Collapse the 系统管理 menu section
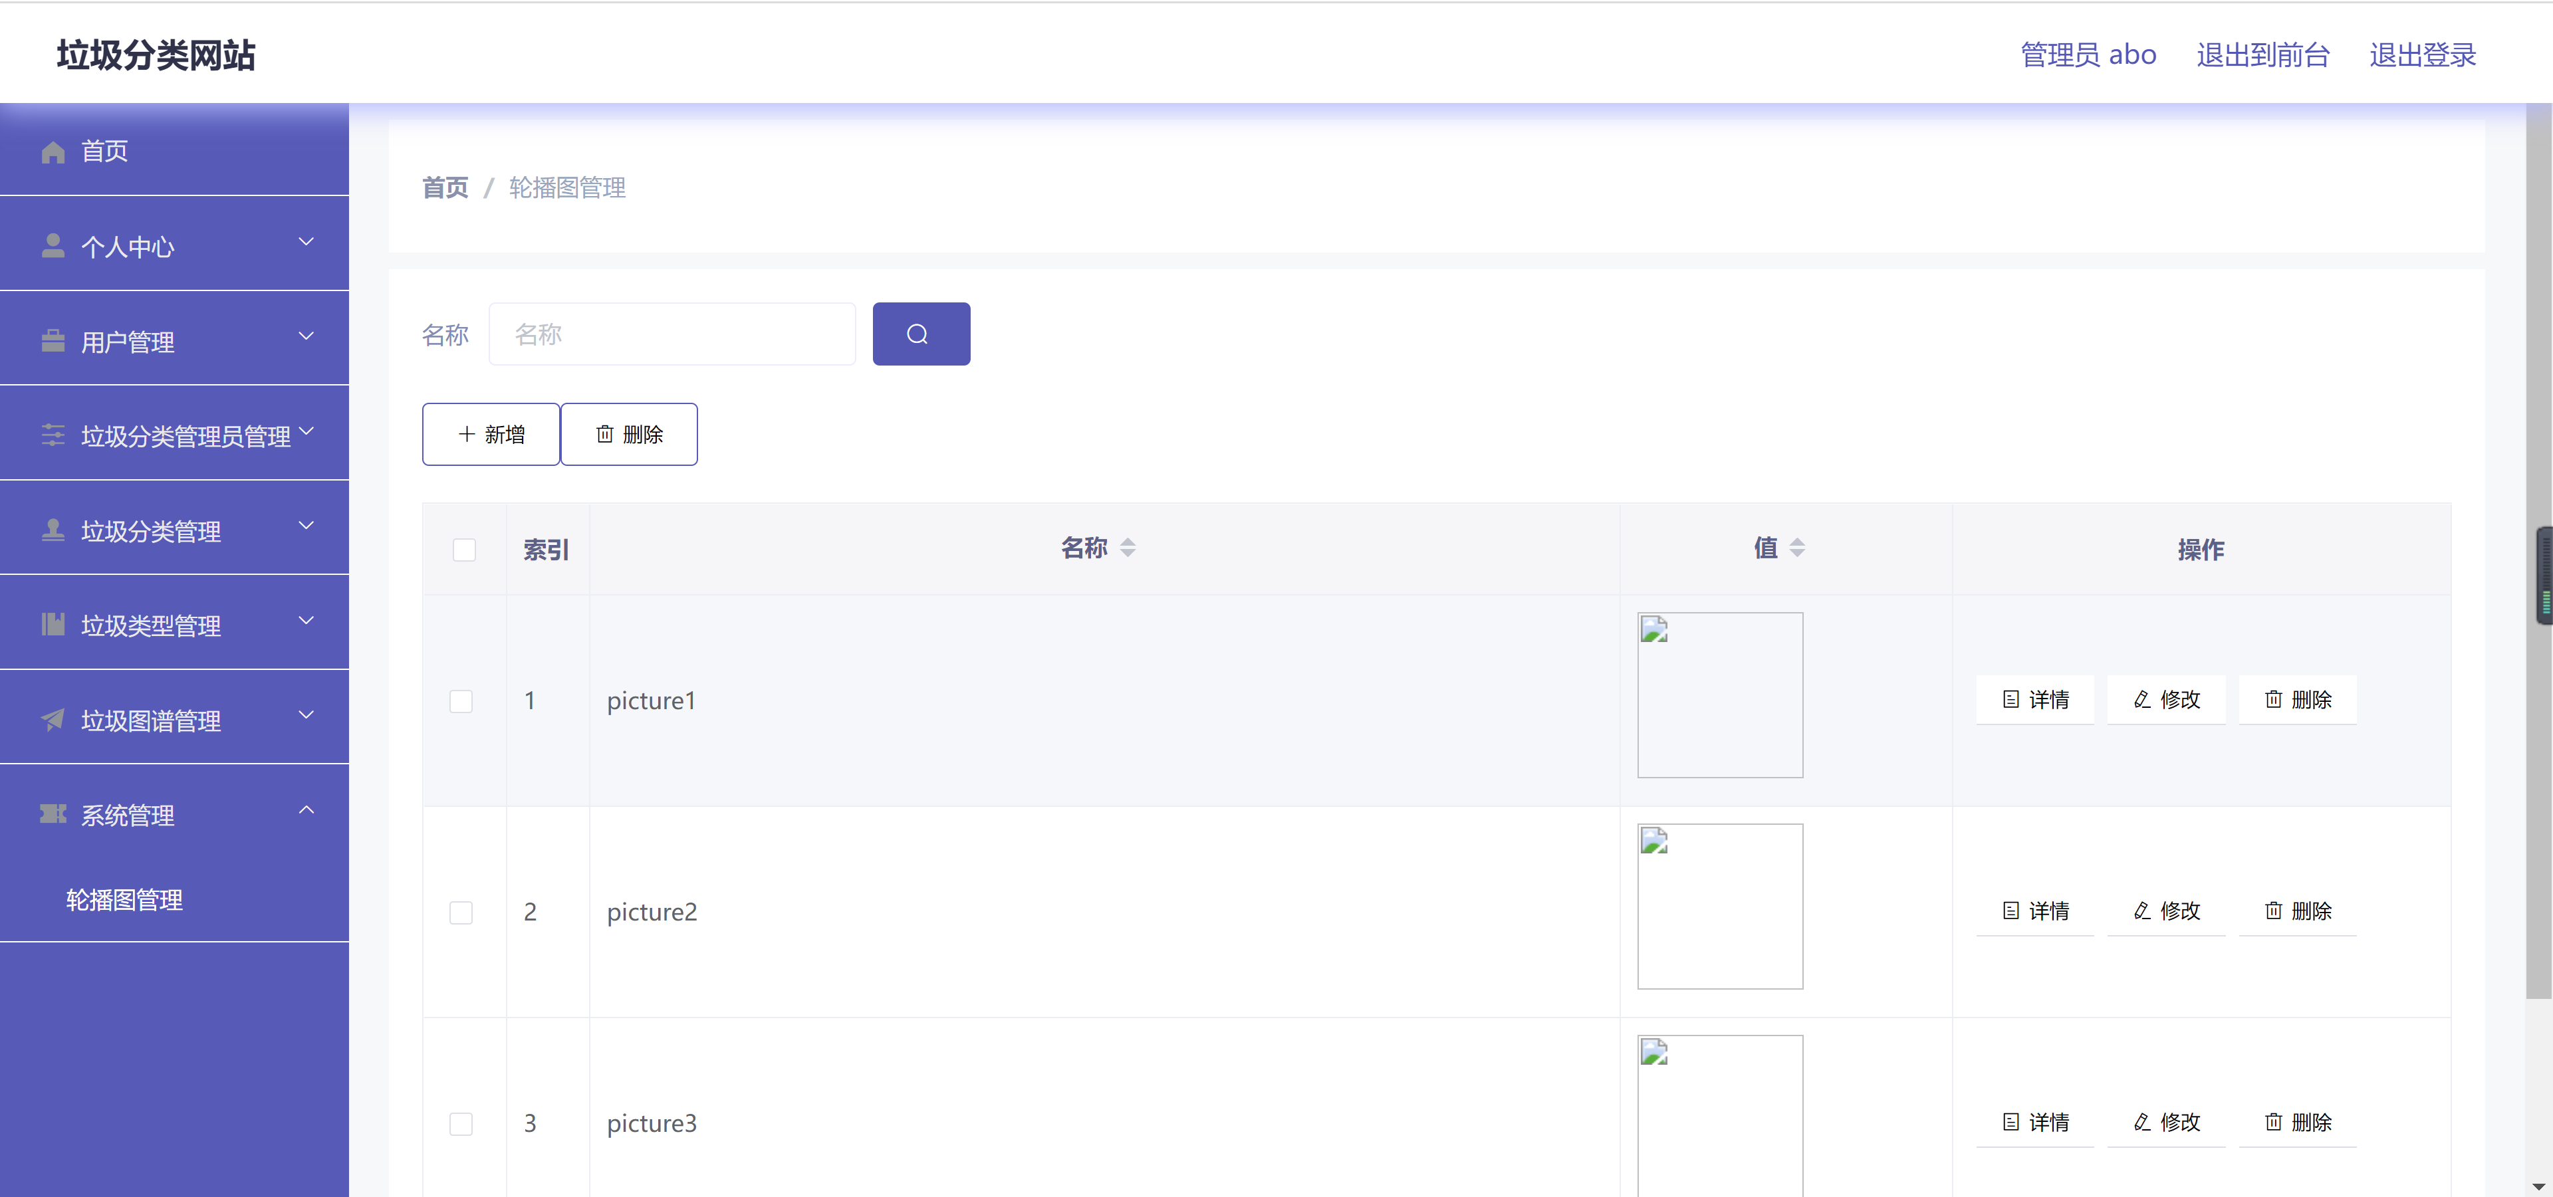The width and height of the screenshot is (2553, 1197). pyautogui.click(x=306, y=811)
